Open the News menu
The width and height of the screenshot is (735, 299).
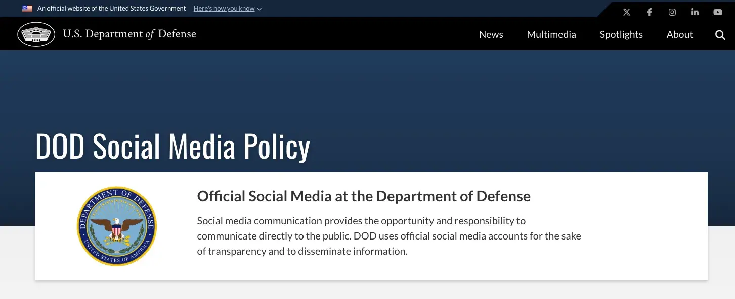coord(491,34)
